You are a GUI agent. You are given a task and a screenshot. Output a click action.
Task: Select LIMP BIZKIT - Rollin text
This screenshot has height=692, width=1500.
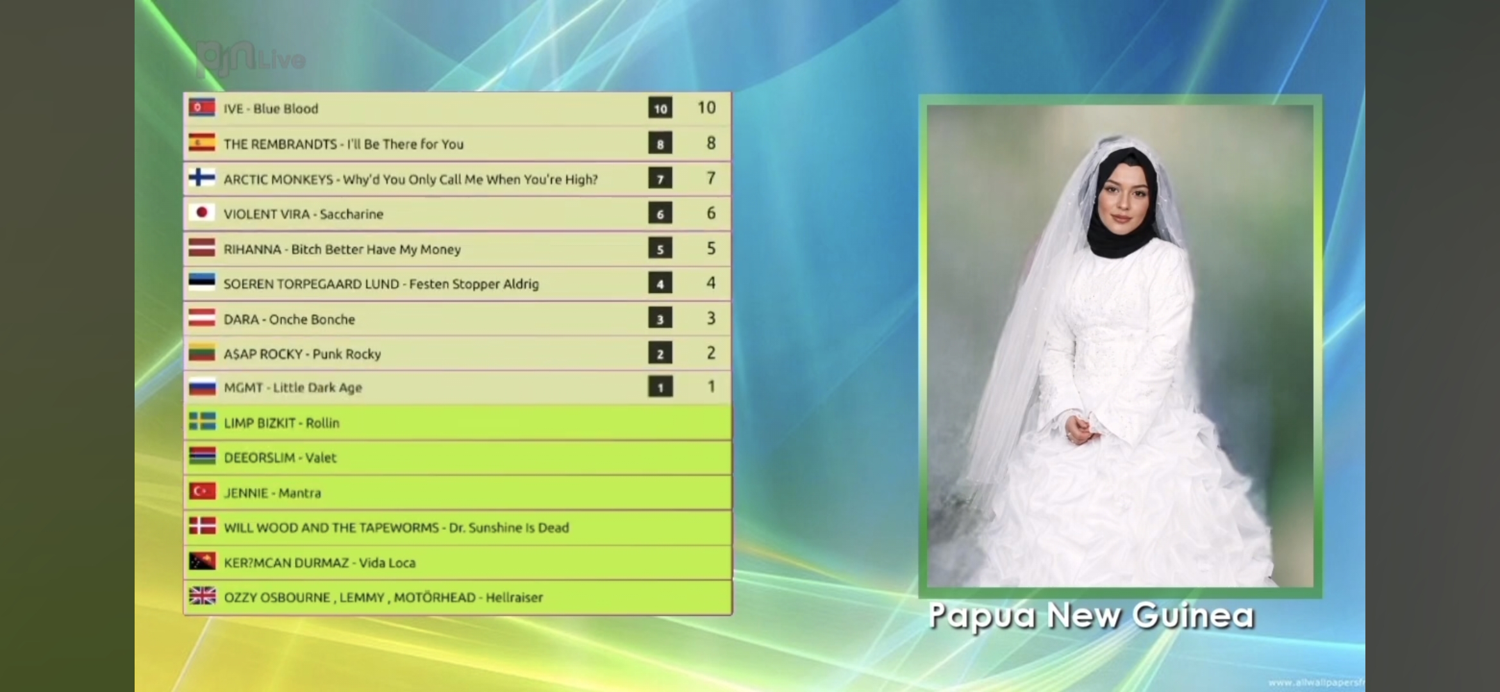coord(281,423)
